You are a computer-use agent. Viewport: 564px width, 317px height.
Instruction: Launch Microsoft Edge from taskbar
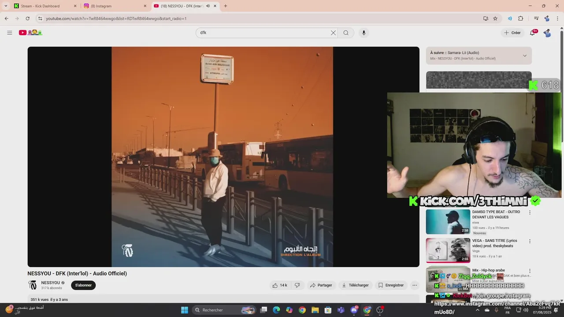[x=276, y=310]
